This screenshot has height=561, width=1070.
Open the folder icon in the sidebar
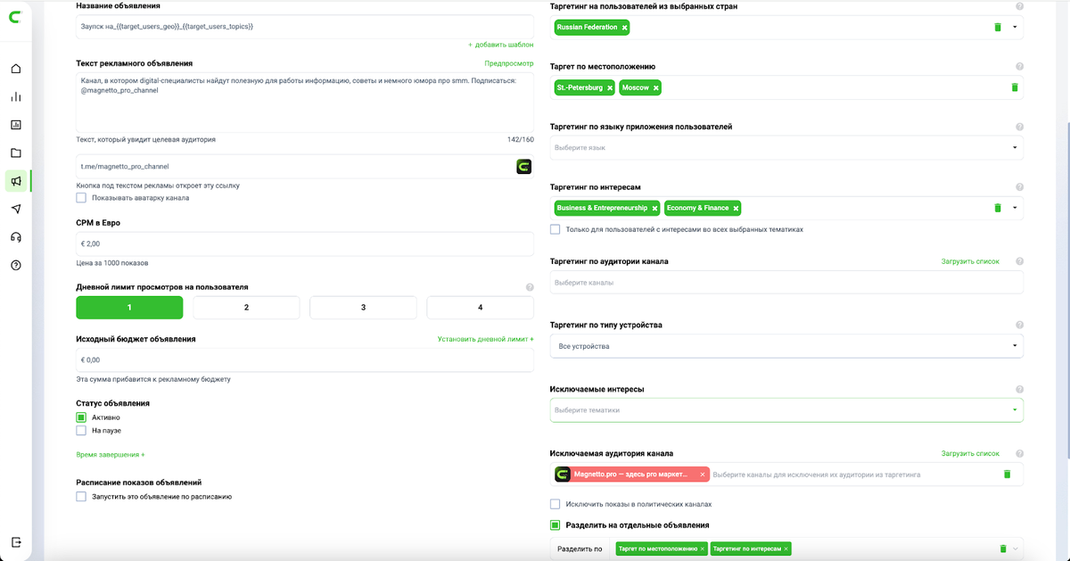16,153
